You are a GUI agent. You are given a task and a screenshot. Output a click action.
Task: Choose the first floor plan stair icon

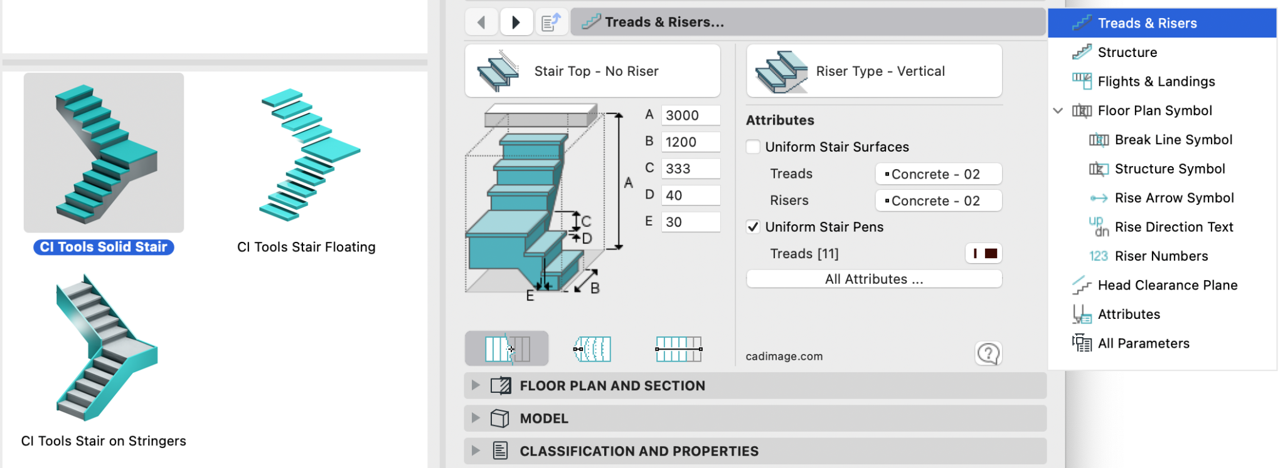click(x=507, y=348)
